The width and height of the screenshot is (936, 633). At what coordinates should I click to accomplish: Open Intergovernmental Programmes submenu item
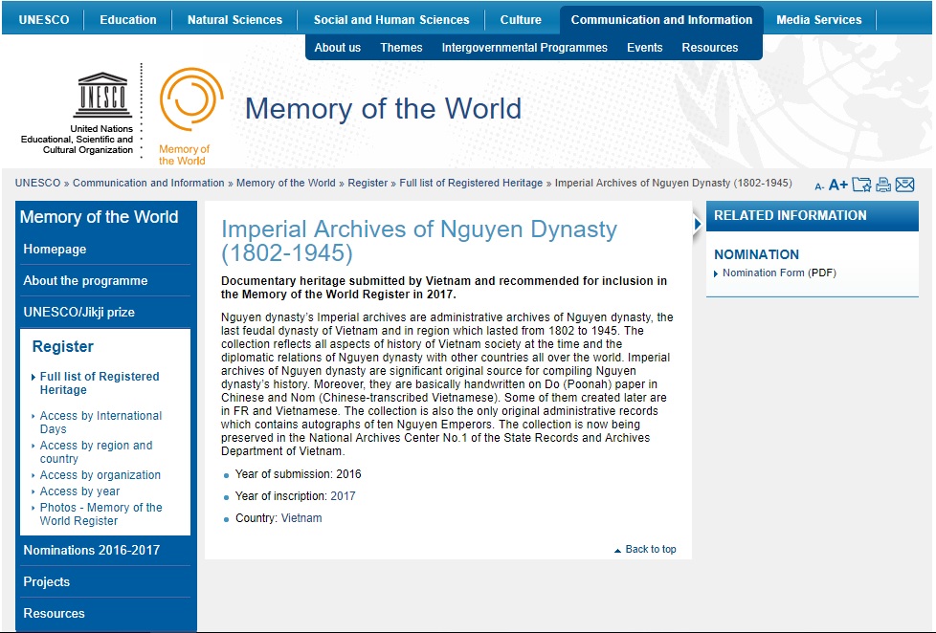pos(524,48)
